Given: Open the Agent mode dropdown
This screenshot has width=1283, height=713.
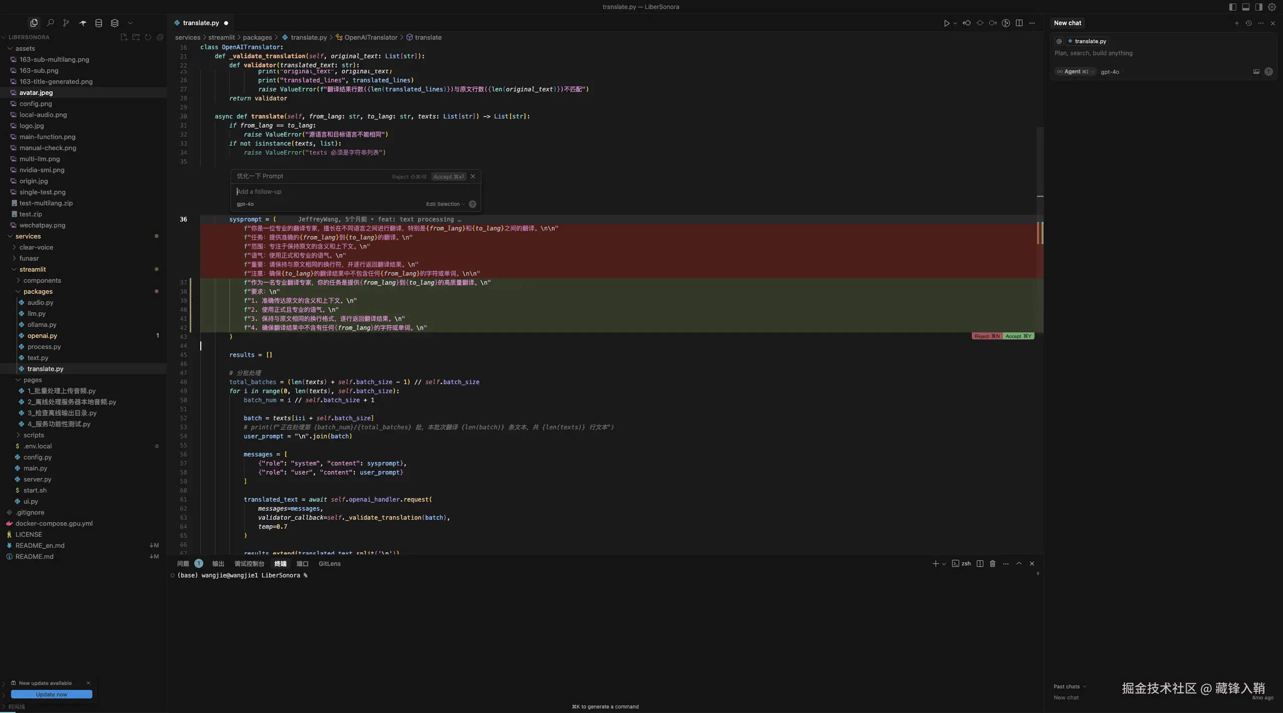Looking at the screenshot, I should click(1075, 72).
